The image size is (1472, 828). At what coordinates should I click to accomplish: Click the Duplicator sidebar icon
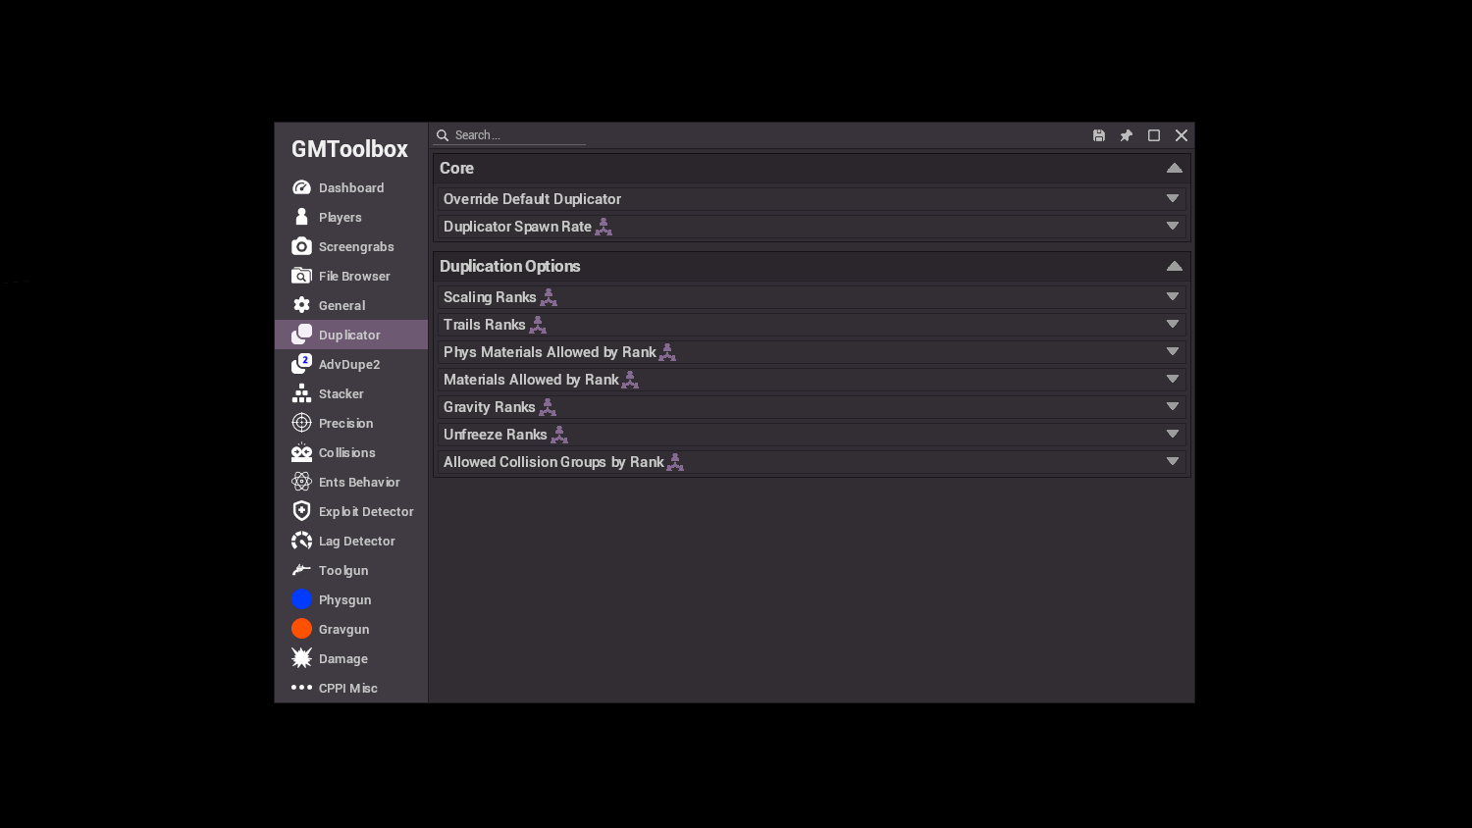(x=301, y=335)
